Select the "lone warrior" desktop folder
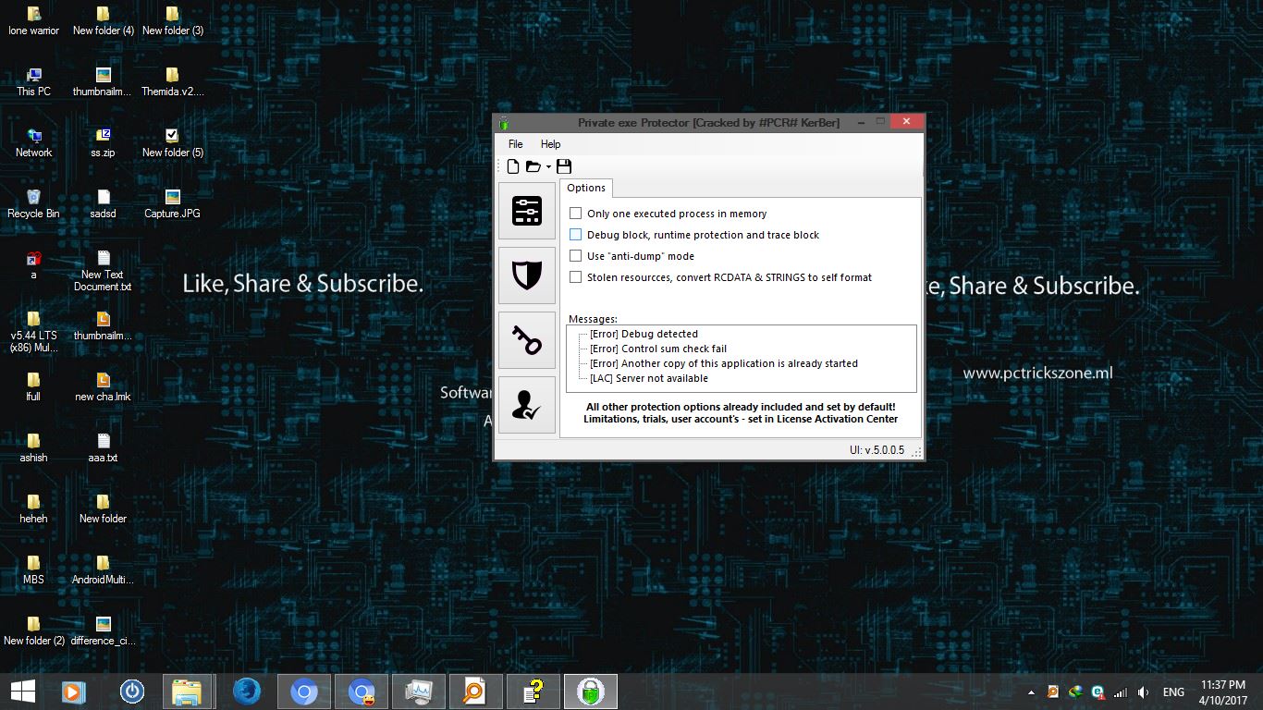The height and width of the screenshot is (710, 1263). point(33,21)
